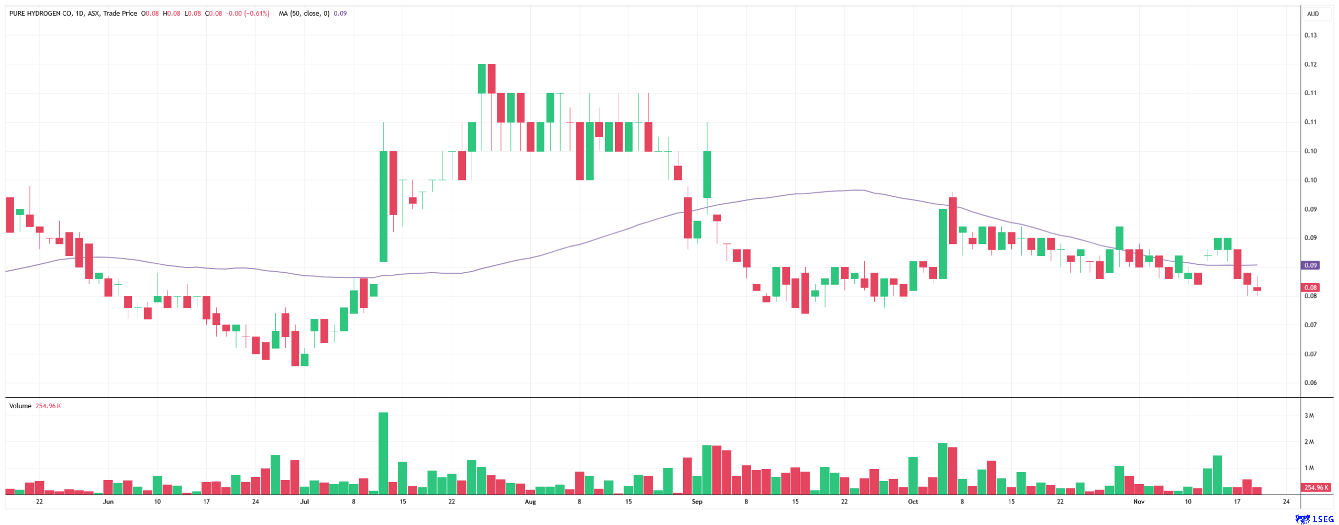
Task: Select the Nov label on the time axis
Action: pyautogui.click(x=1139, y=502)
